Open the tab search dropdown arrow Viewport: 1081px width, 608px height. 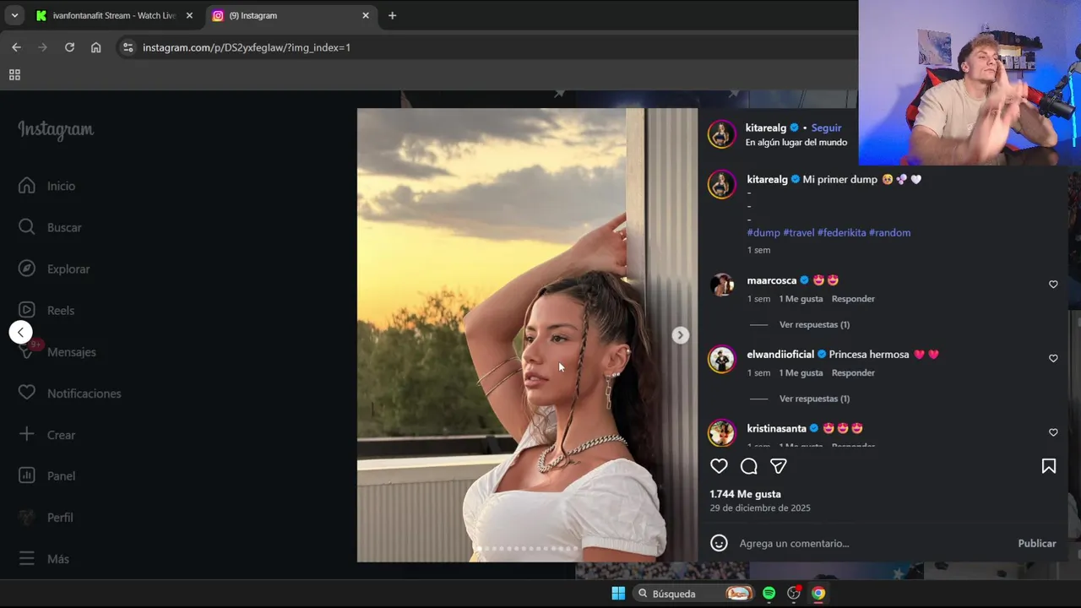coord(14,15)
